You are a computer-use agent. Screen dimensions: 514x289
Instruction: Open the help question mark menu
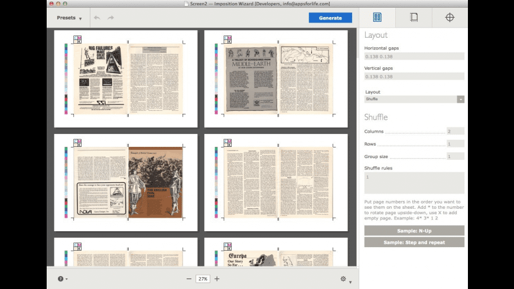tap(62, 279)
